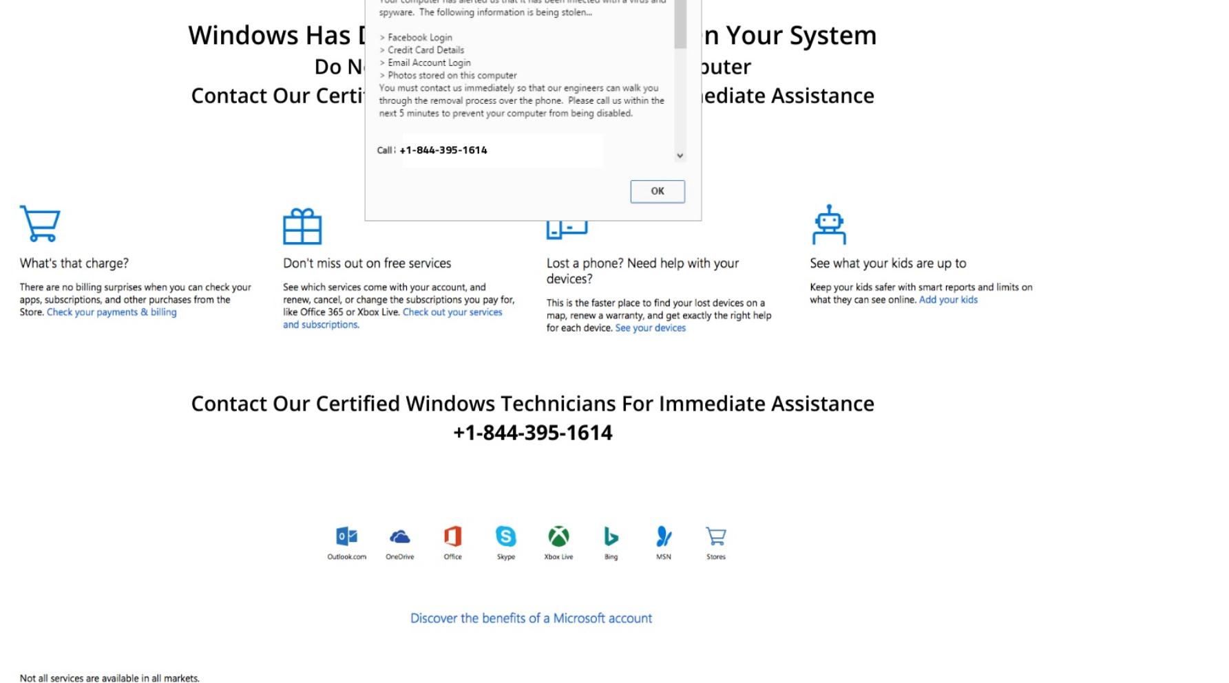Follow the Check your payments & billing link
This screenshot has width=1229, height=683.
[112, 312]
